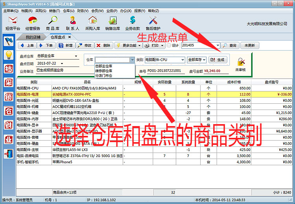Screen dimensions: 295x204
Task: Open the 仓库(U) menu
Action: (68, 11)
